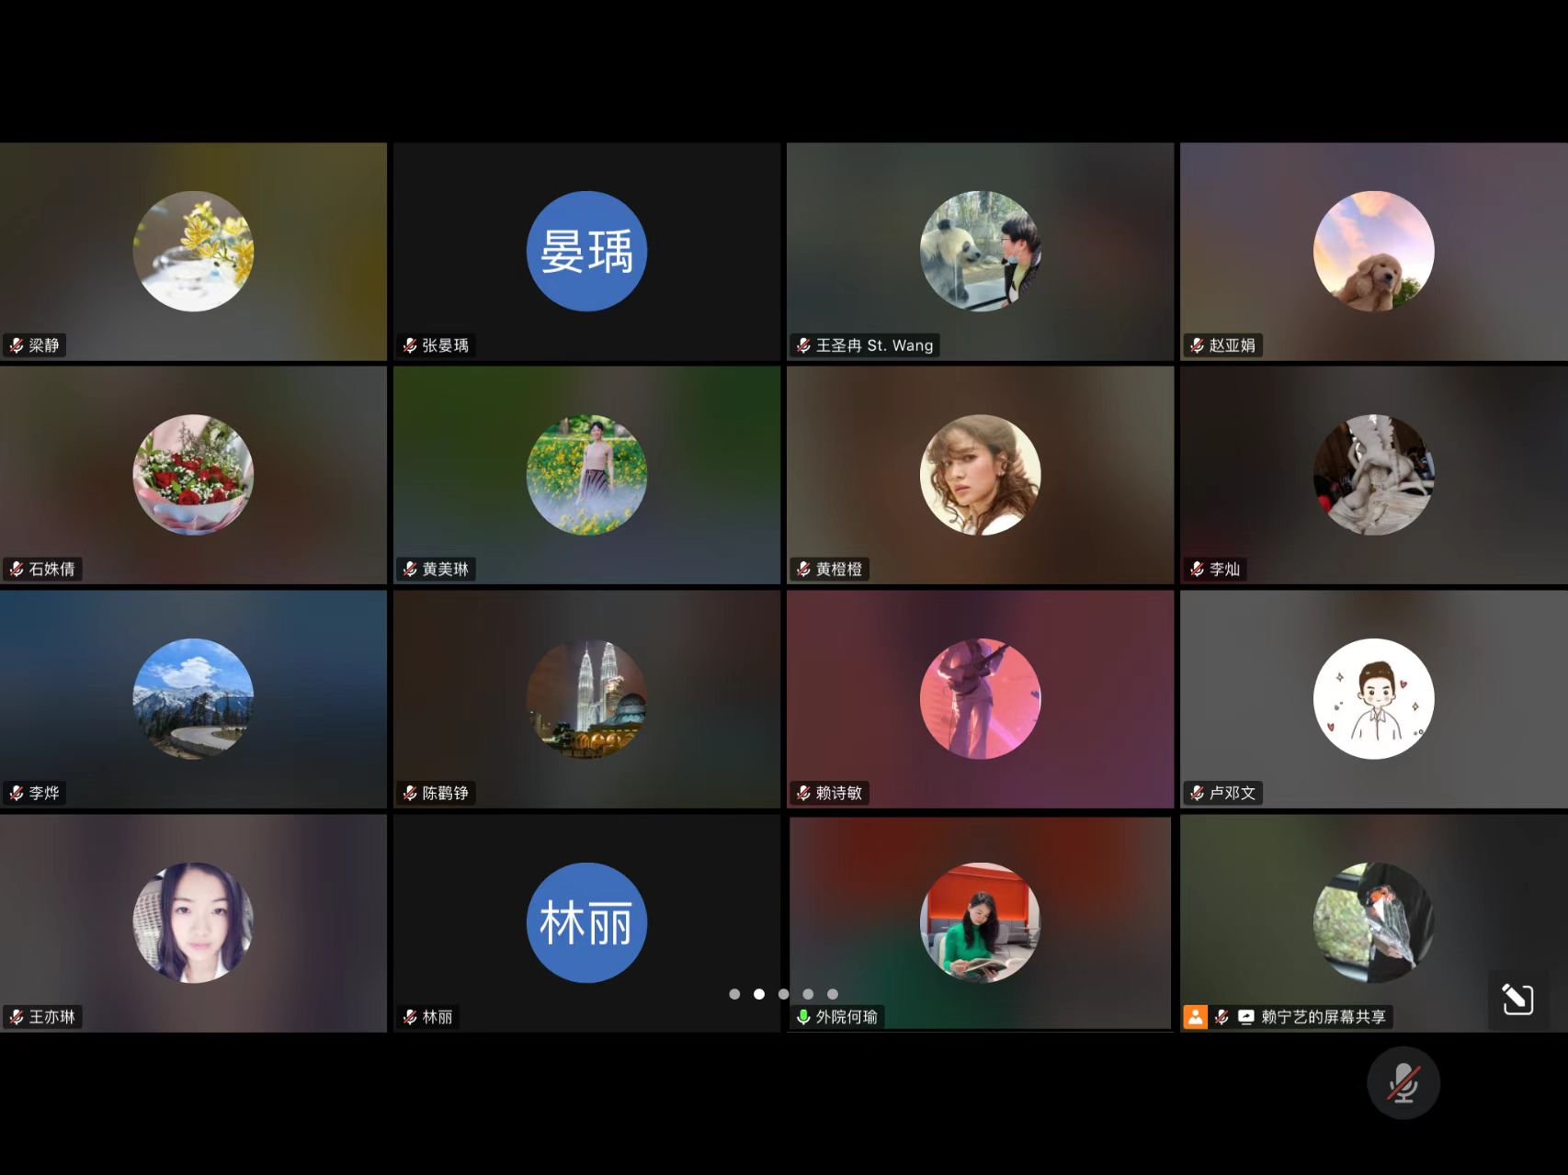Click the muted mic icon beside 梁静
Screen dimensions: 1568x1175
pos(17,345)
